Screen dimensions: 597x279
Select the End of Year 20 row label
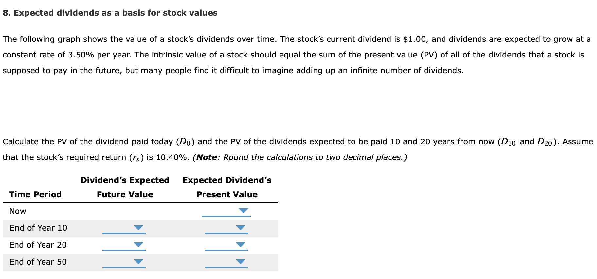[x=38, y=245]
